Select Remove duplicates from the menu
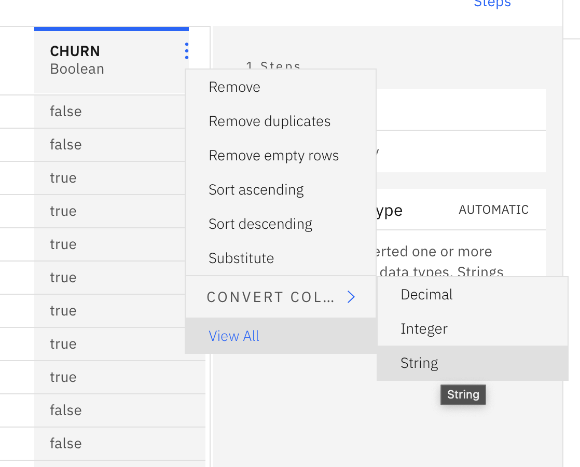Viewport: 580px width, 467px height. pos(269,121)
